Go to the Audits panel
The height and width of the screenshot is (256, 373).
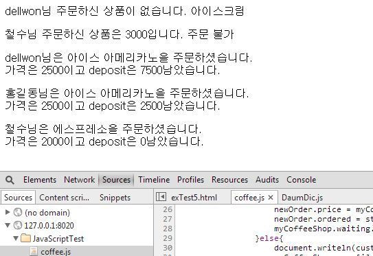(267, 180)
